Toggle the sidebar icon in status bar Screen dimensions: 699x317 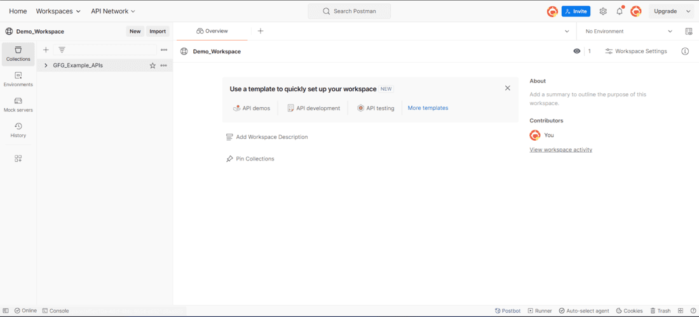[x=6, y=311]
